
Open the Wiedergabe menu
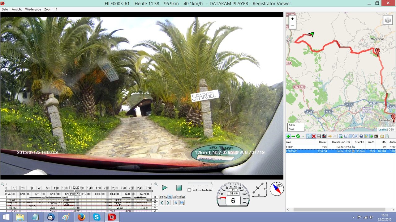coord(33,9)
